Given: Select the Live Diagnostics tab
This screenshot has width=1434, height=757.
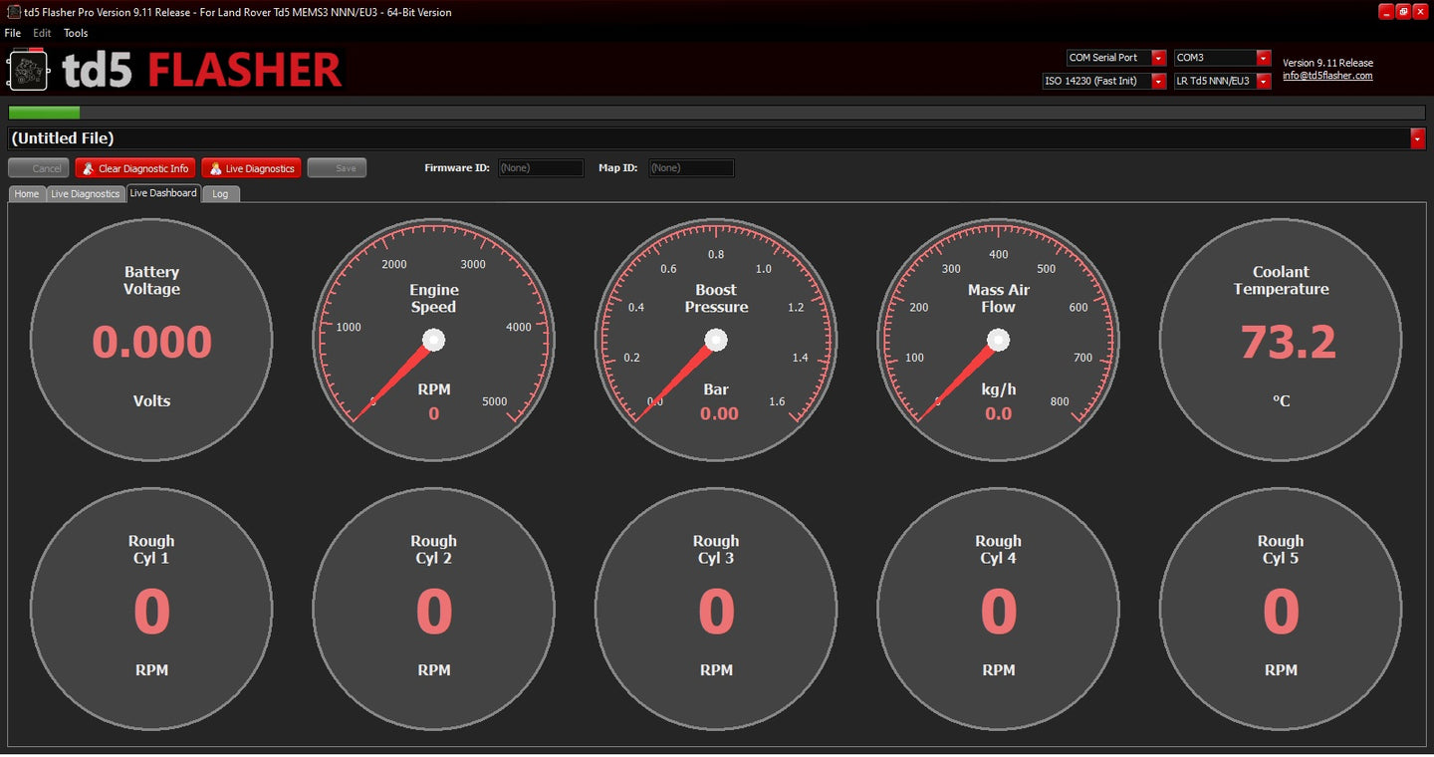Looking at the screenshot, I should (x=85, y=193).
